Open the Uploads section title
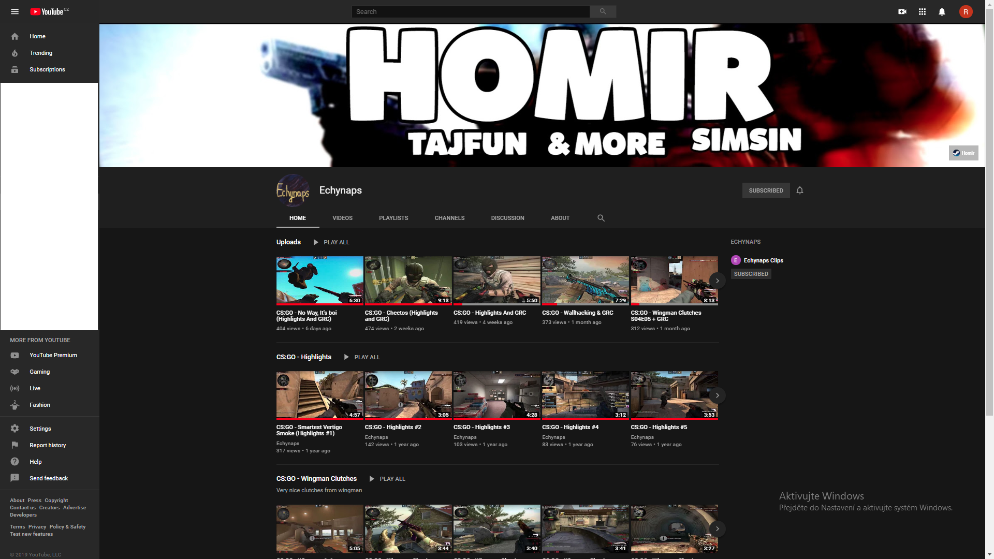The height and width of the screenshot is (559, 994). coord(288,242)
